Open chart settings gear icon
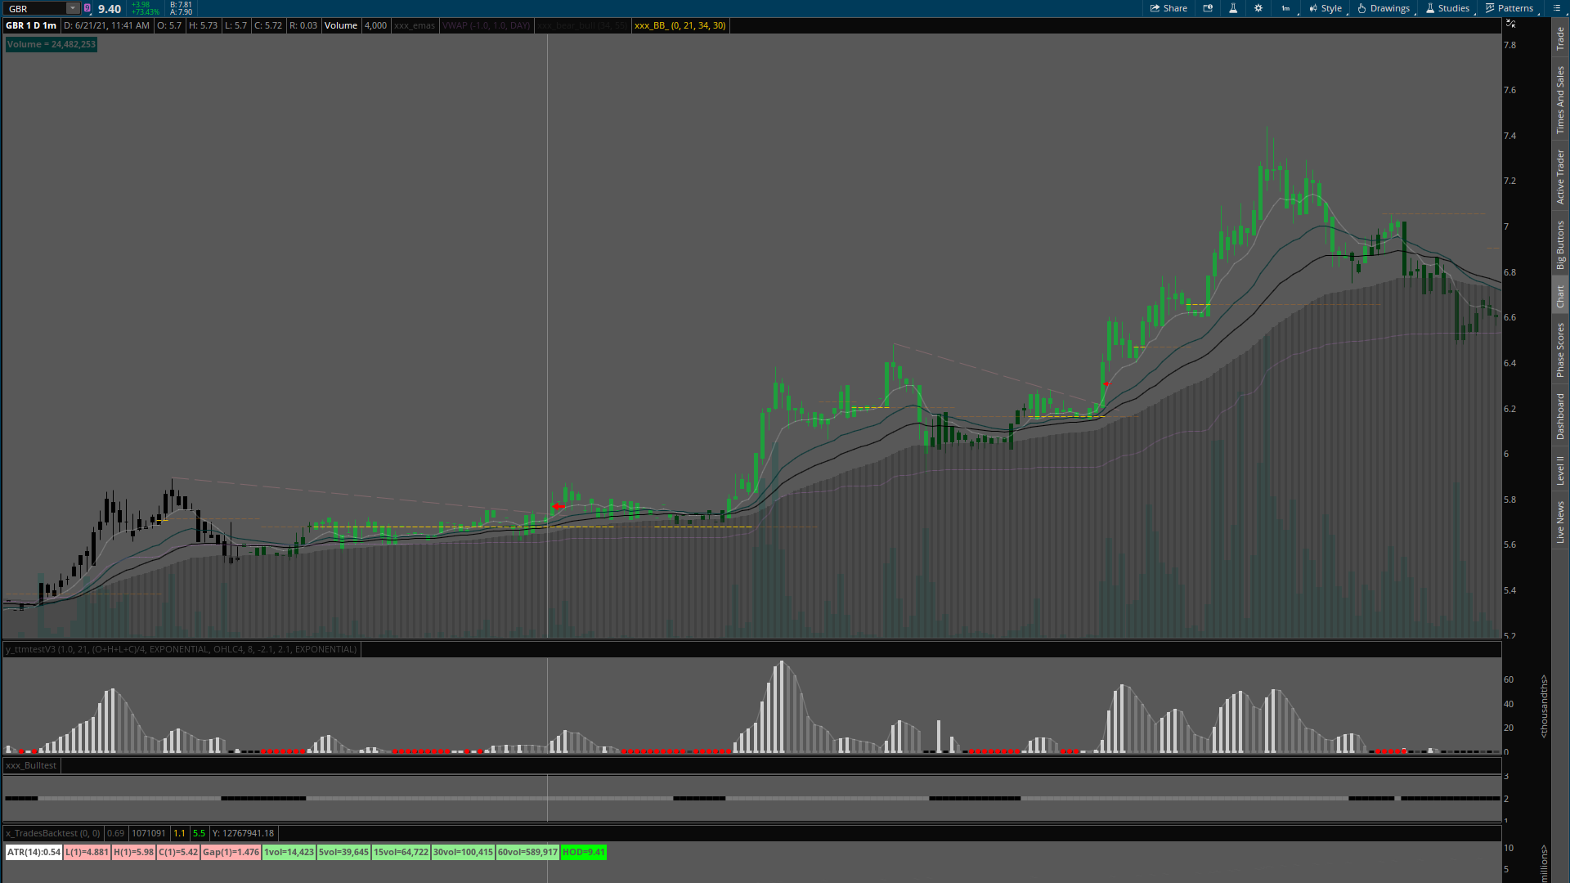This screenshot has width=1570, height=883. pos(1258,8)
